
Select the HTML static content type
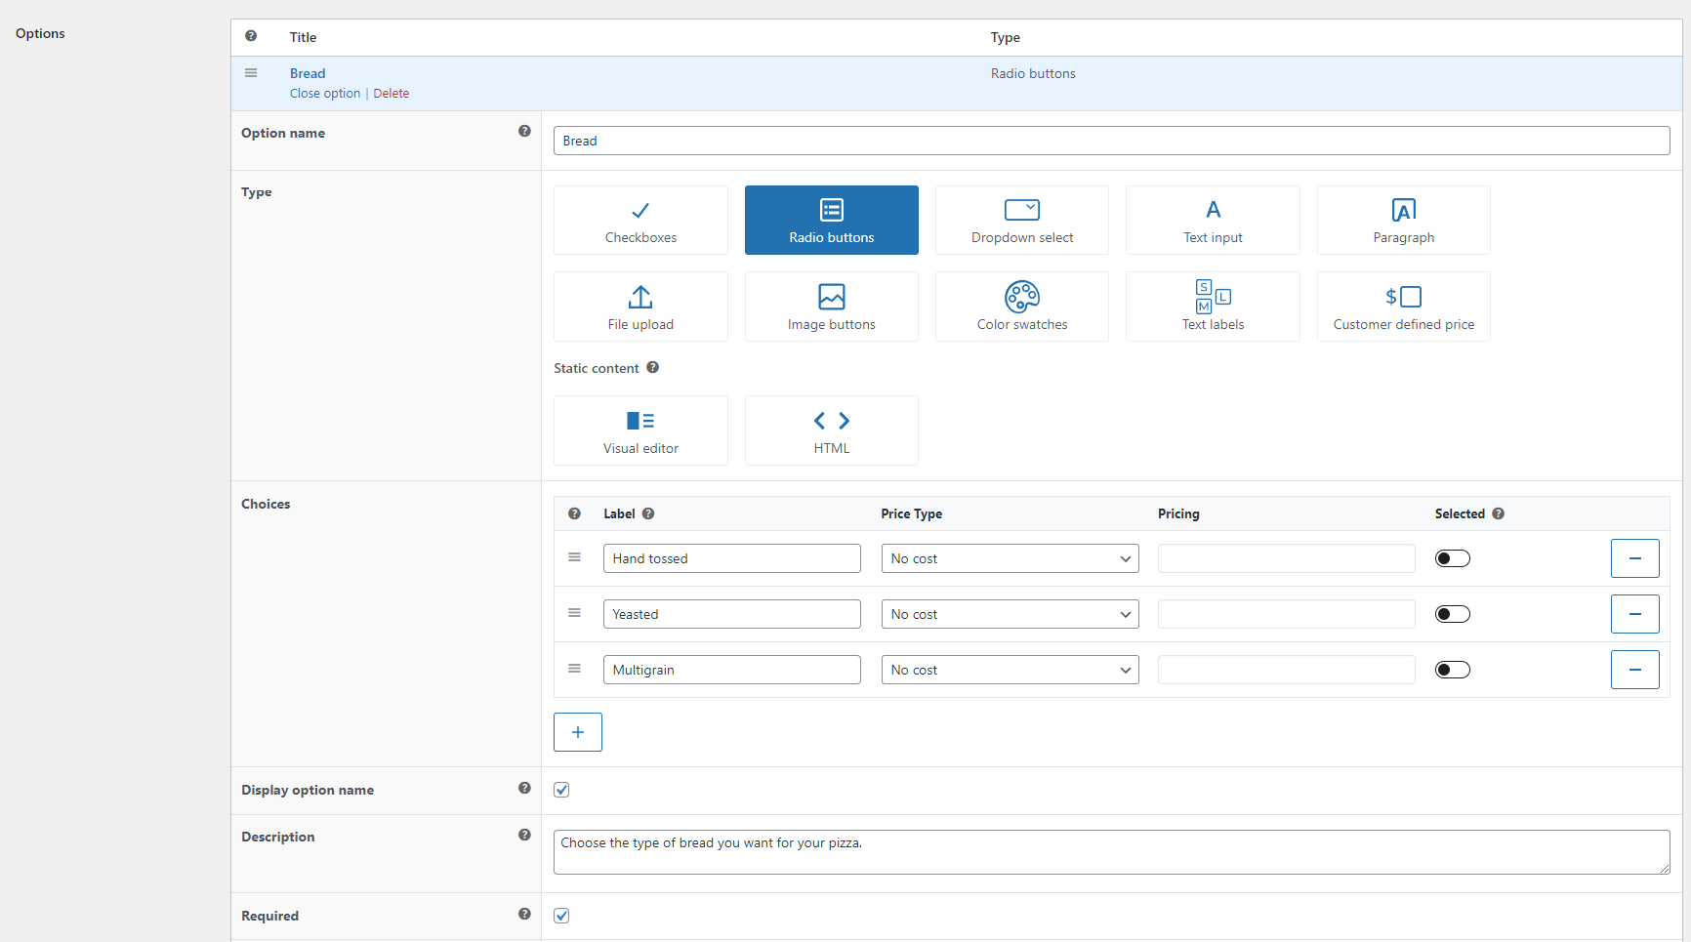point(831,430)
